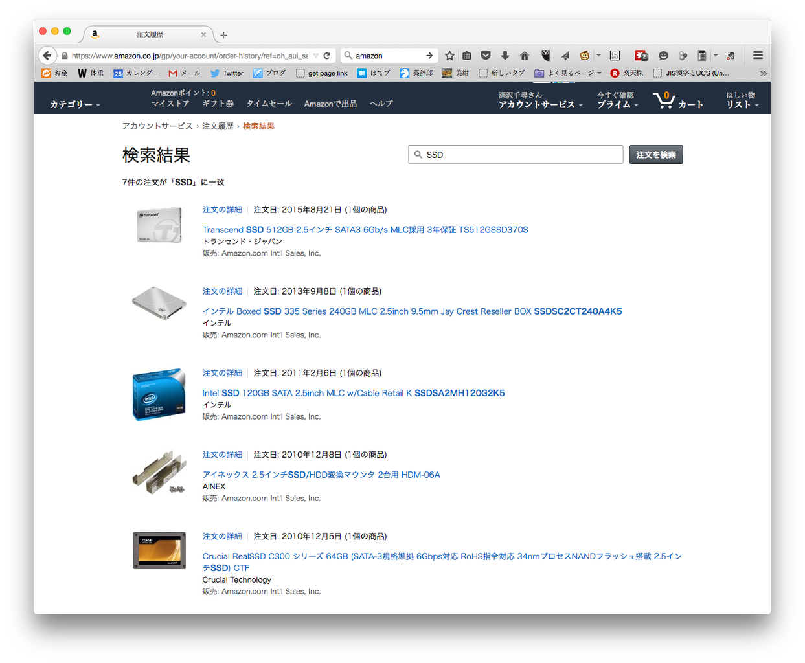Image resolution: width=805 pixels, height=663 pixels.
Task: Open the Twitter bookmark
Action: coord(227,73)
